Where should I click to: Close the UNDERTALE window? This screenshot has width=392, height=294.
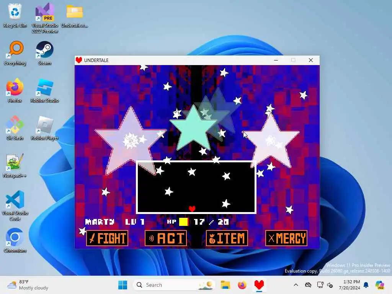[311, 60]
